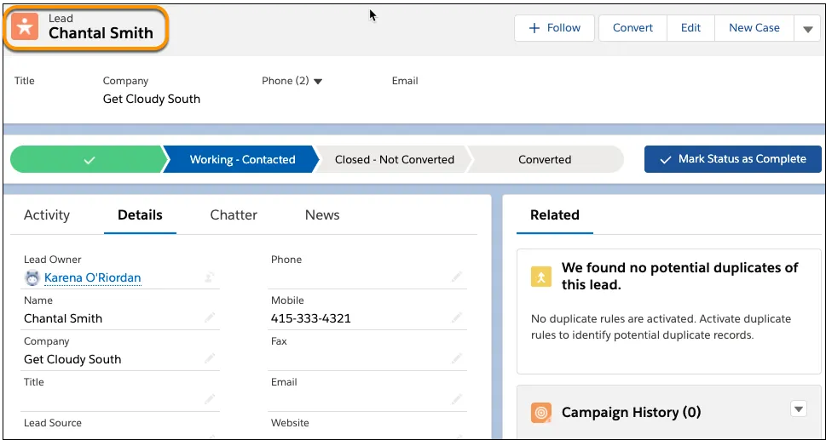
Task: Click Mark Status as Complete button
Action: 732,159
